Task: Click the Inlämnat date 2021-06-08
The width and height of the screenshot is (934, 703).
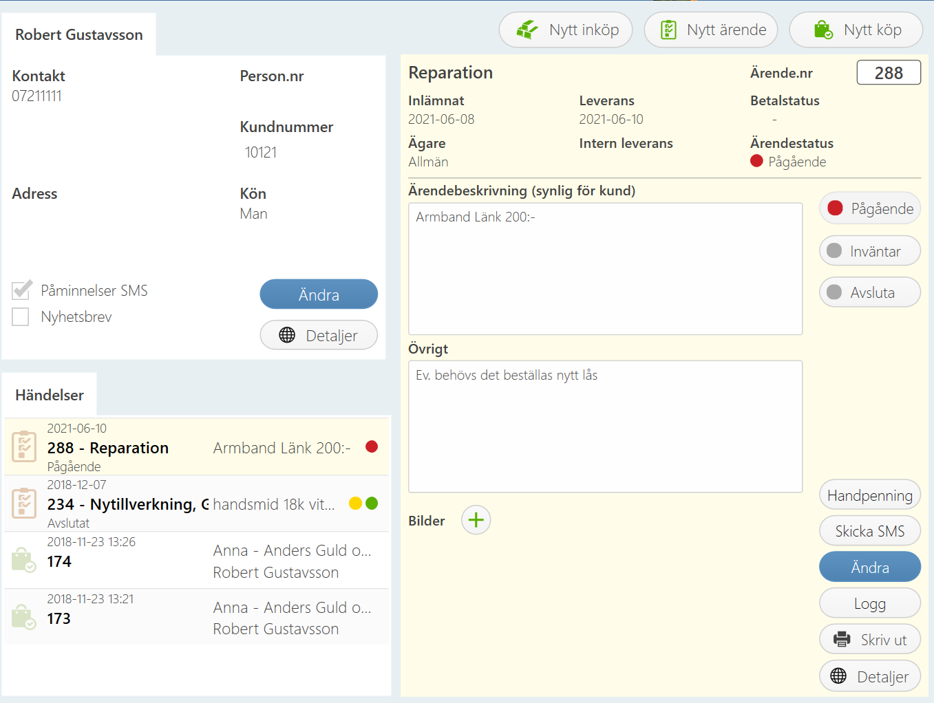Action: pyautogui.click(x=441, y=119)
